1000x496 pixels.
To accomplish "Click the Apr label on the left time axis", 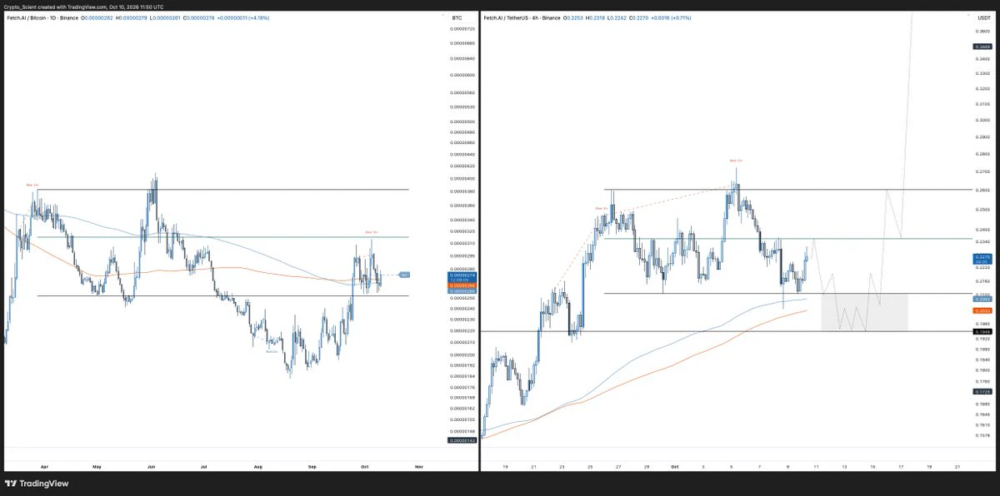I will point(43,468).
